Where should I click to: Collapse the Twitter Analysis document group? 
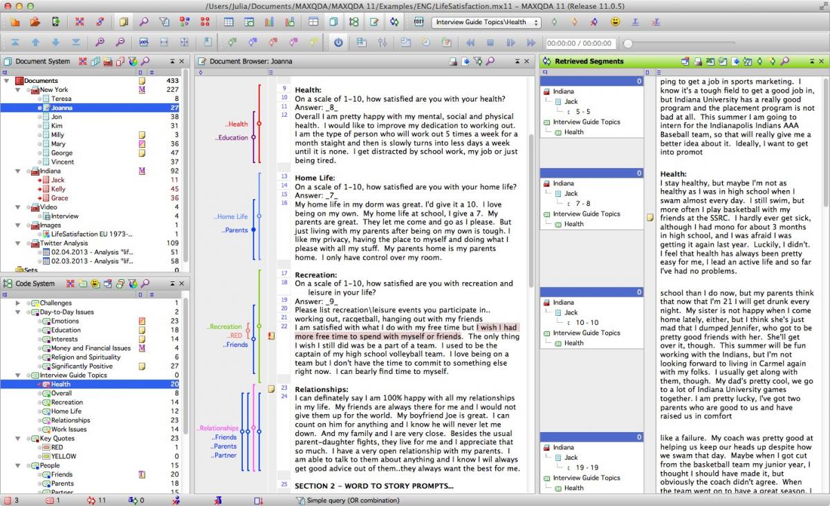tap(17, 243)
